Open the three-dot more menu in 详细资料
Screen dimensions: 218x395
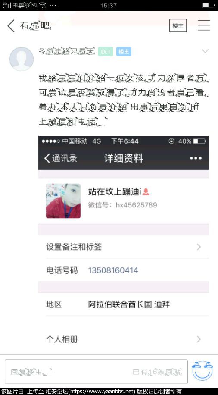pos(196,158)
